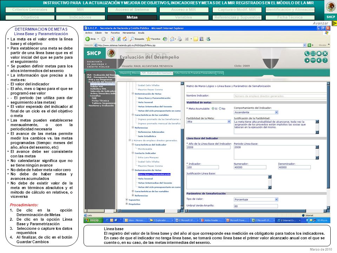
Task: Click Tablero Seguimiento in left sidebar
Action: [104, 103]
